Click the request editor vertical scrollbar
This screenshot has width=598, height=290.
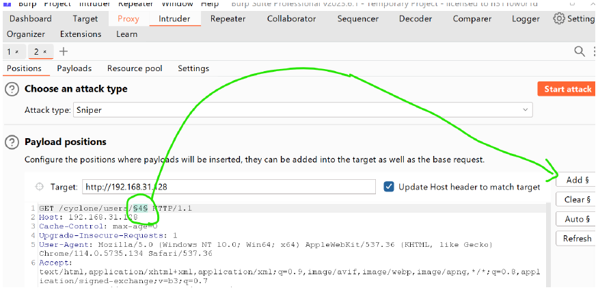[548, 245]
